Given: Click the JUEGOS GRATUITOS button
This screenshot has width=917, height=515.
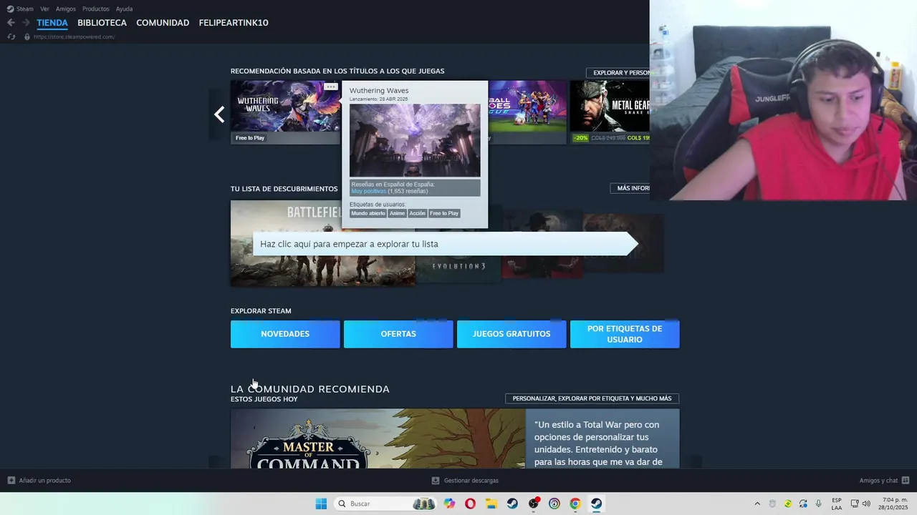Looking at the screenshot, I should point(512,334).
